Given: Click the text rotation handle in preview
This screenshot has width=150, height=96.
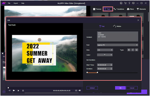Looking at the screenshot, I should point(39,40).
